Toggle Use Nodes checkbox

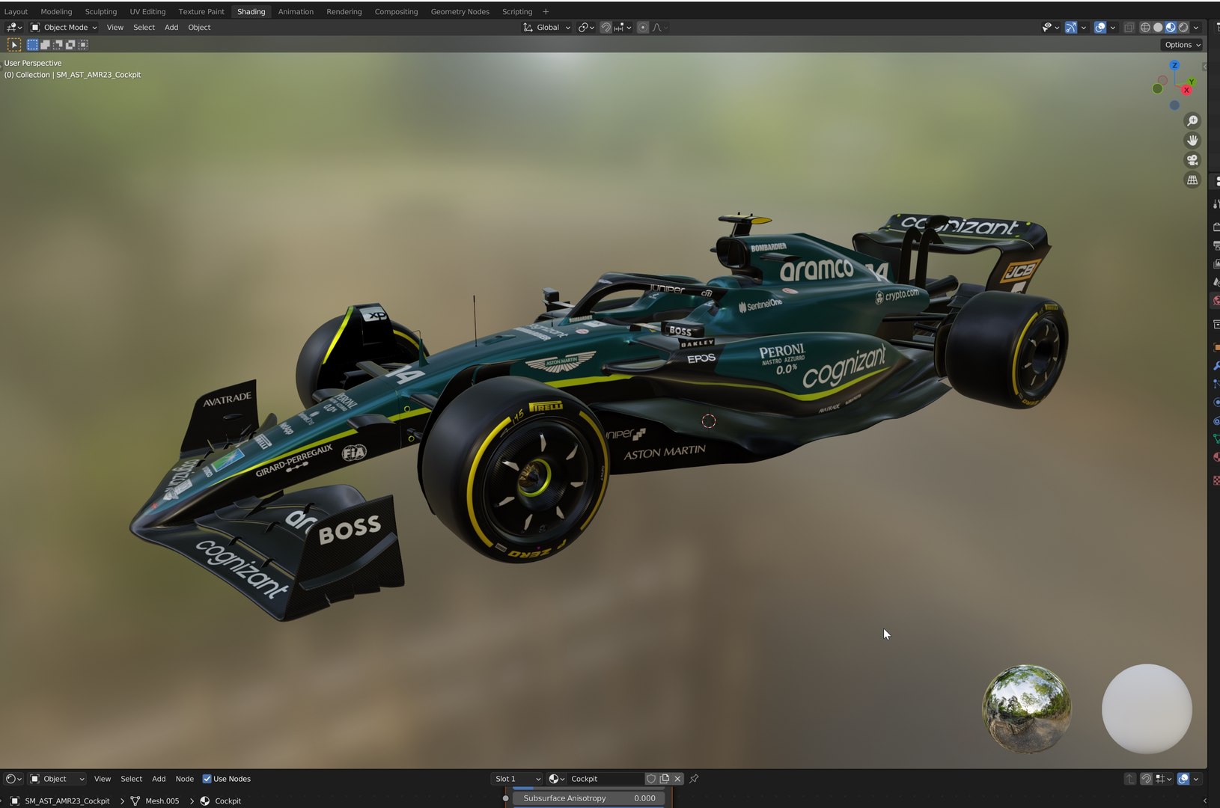[x=207, y=779]
